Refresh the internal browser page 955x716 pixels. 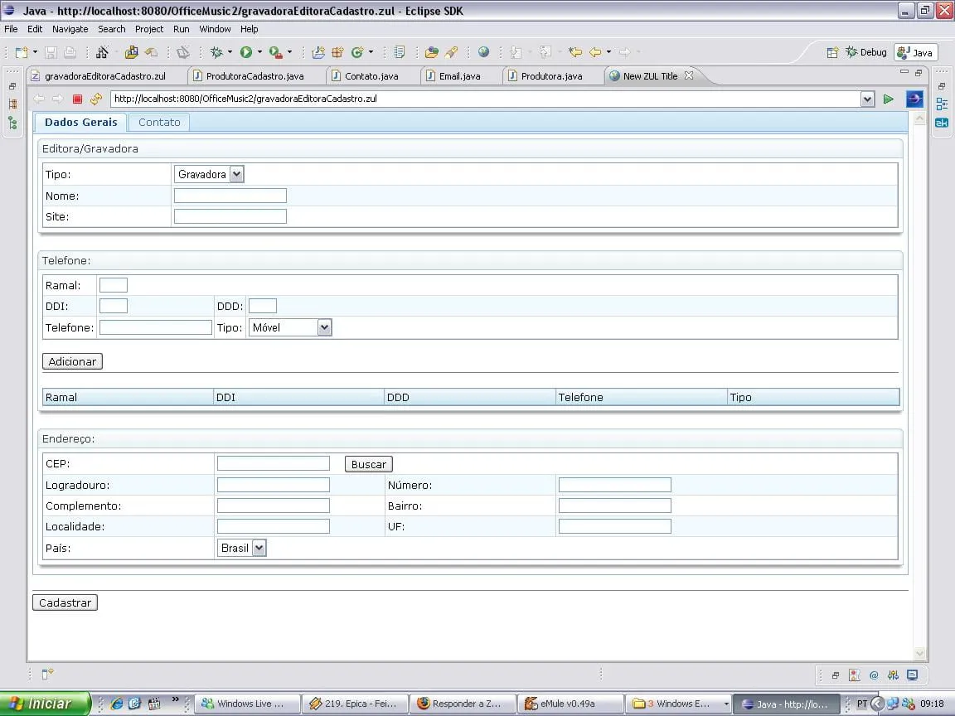pos(96,99)
